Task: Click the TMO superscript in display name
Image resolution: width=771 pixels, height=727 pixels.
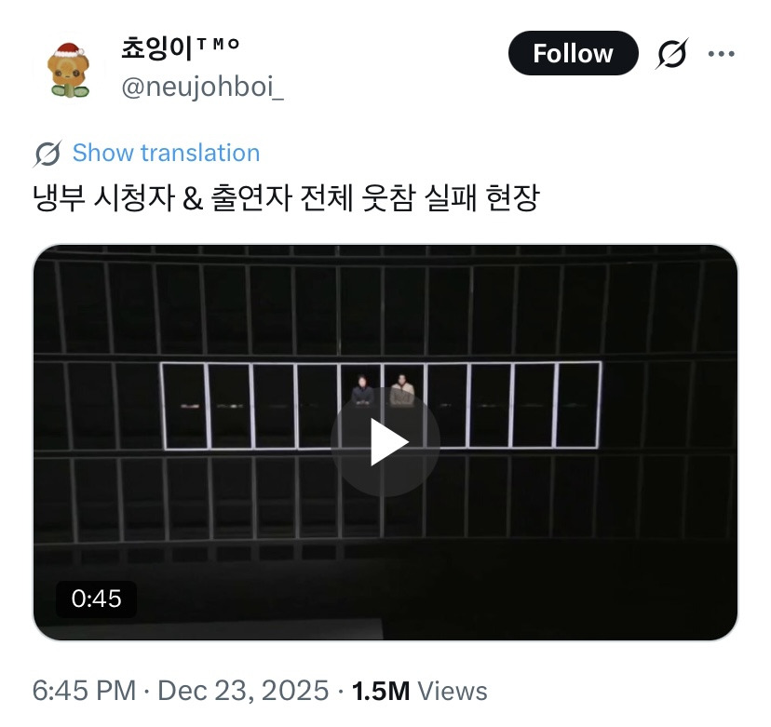Action: pos(218,45)
